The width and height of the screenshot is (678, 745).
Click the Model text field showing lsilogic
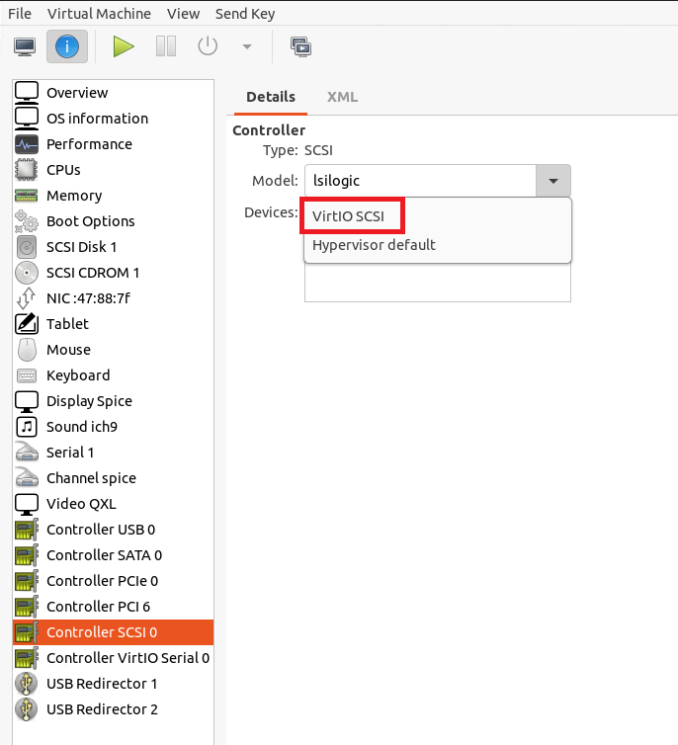(419, 181)
